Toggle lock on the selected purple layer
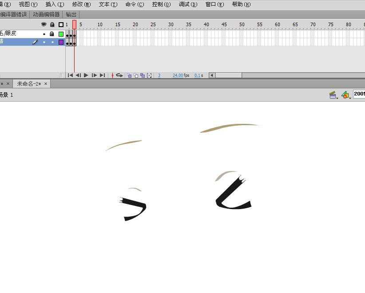 52,42
